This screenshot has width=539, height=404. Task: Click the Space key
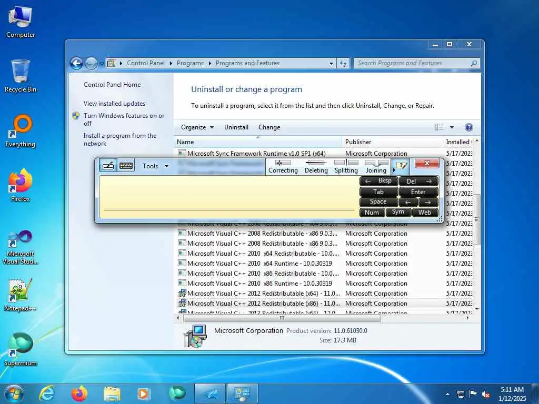click(378, 202)
